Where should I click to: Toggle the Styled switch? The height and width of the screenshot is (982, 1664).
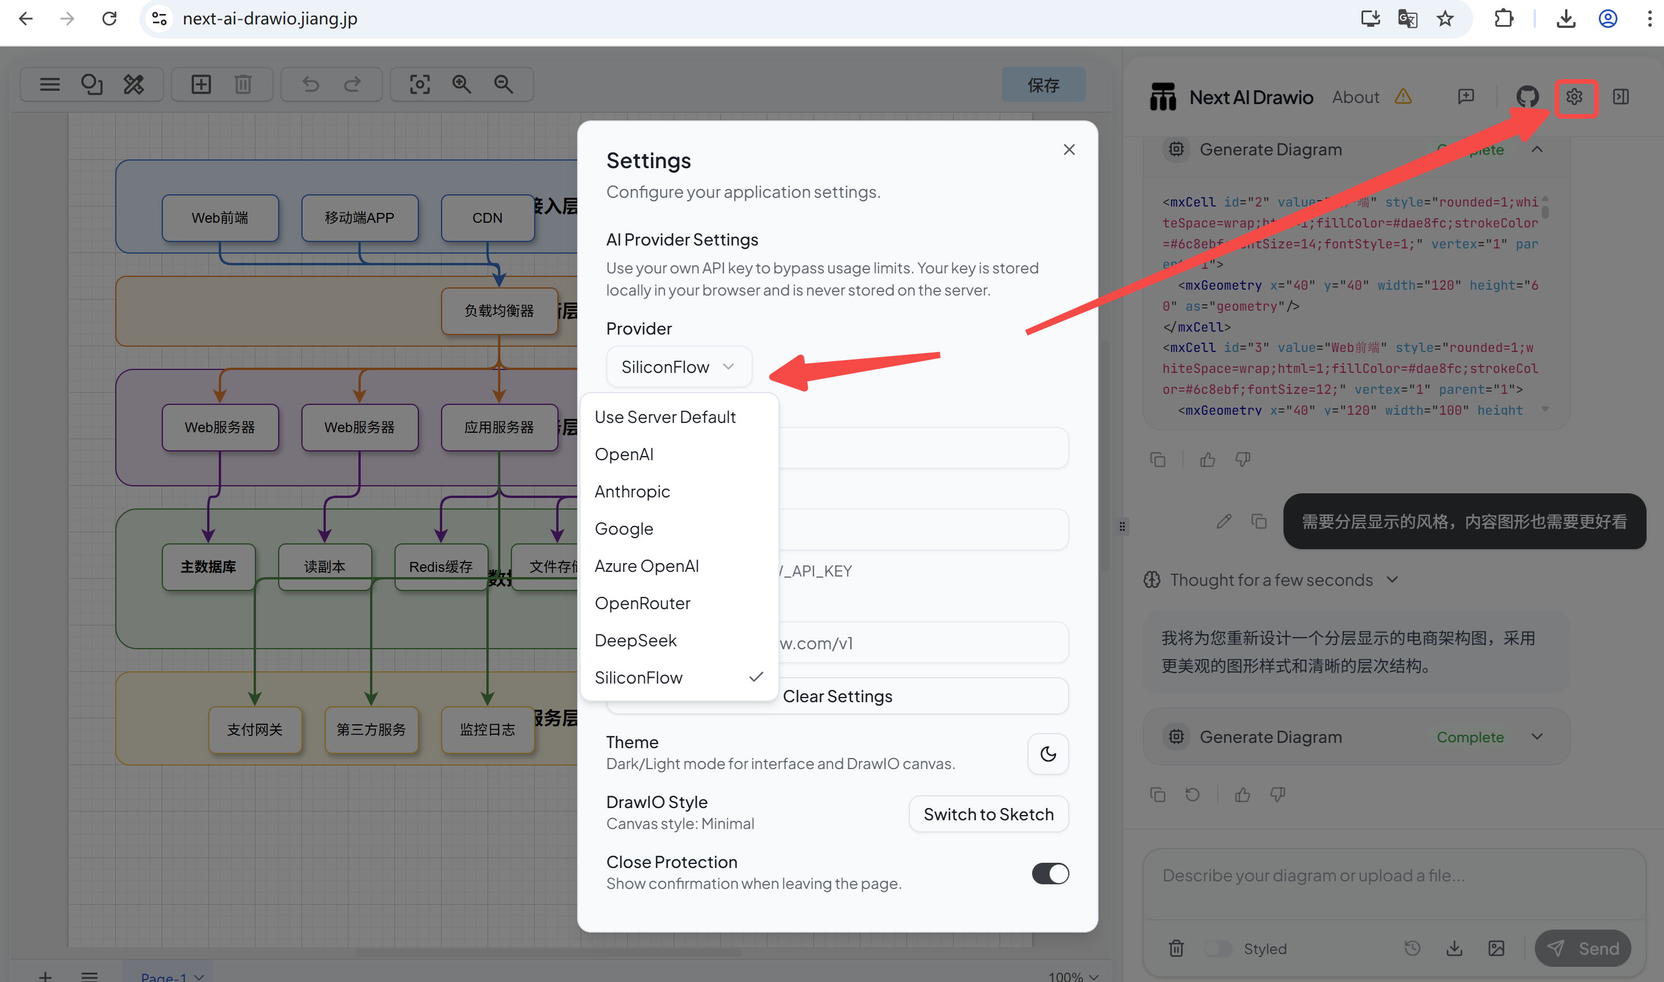click(1217, 948)
